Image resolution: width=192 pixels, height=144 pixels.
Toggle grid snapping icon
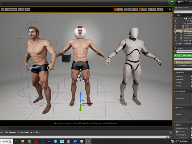132,10
